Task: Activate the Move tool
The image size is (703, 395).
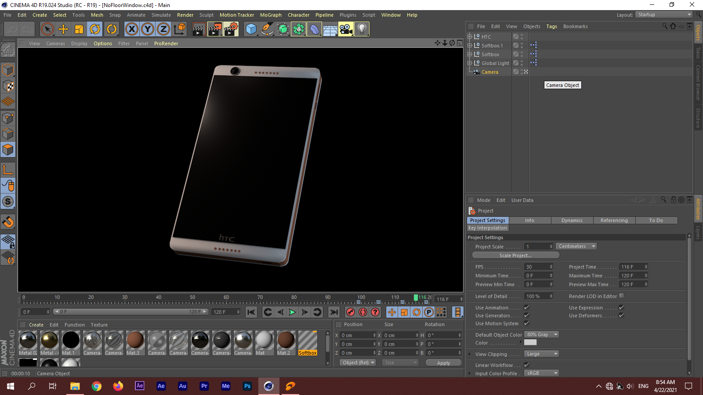Action: 63,29
